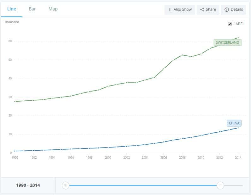The width and height of the screenshot is (251, 195).
Task: Open the Map view tab
Action: (53, 9)
